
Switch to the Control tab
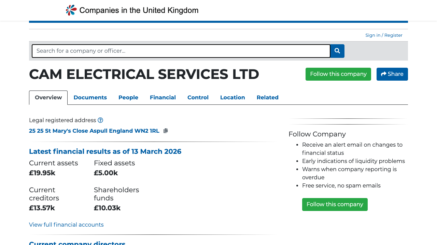(x=198, y=98)
